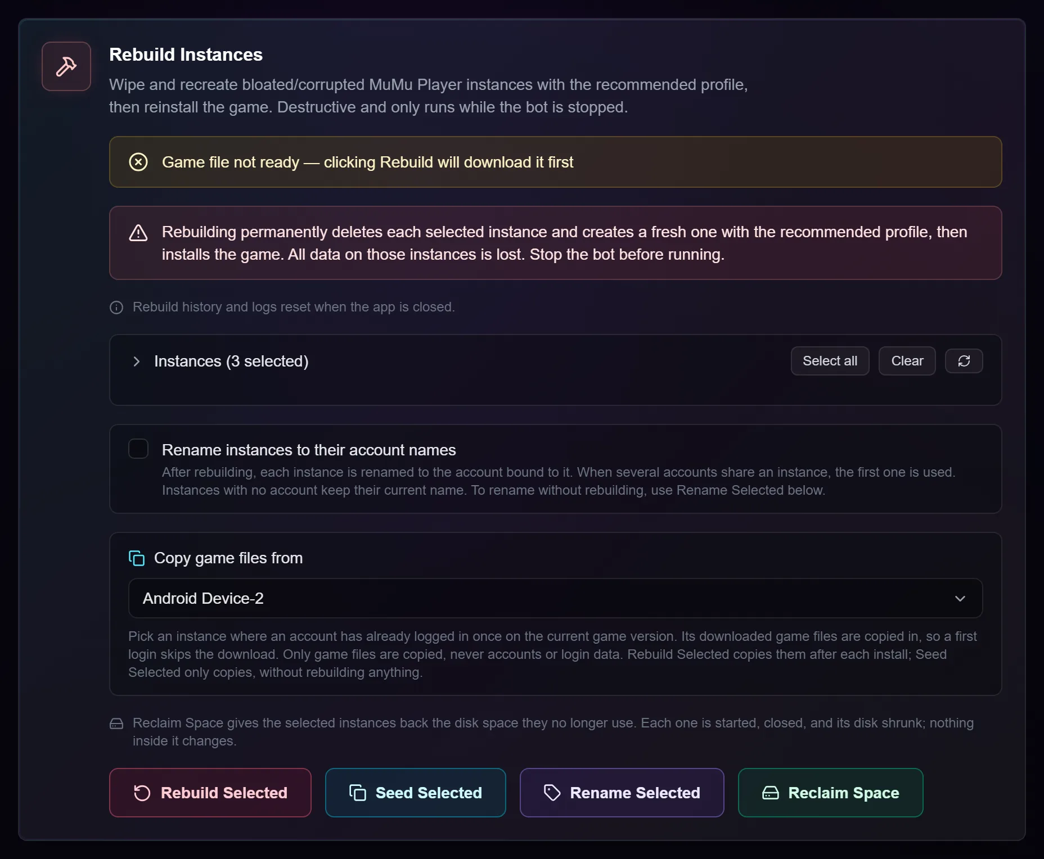The image size is (1044, 859).
Task: Click the info icon next to rebuild history note
Action: (116, 308)
